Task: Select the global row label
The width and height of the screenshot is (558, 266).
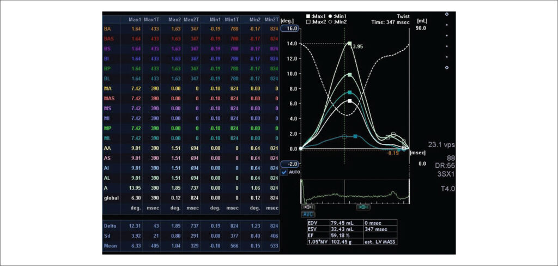Action: click(111, 198)
